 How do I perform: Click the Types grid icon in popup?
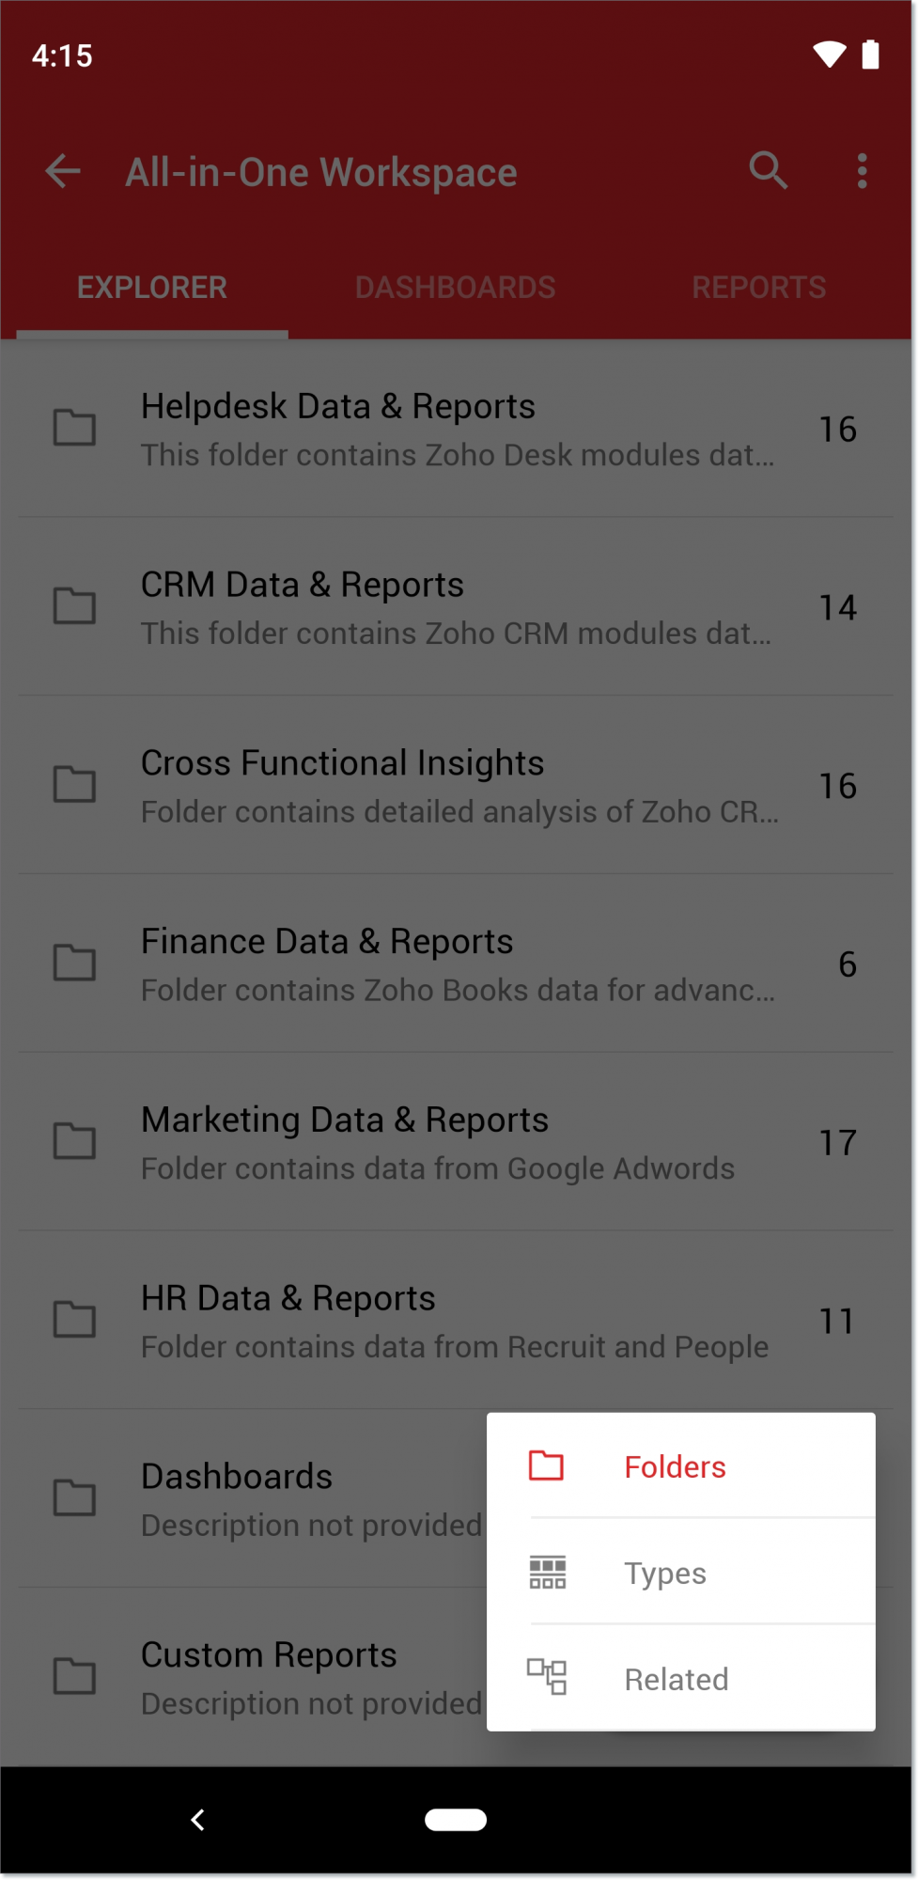click(547, 1573)
